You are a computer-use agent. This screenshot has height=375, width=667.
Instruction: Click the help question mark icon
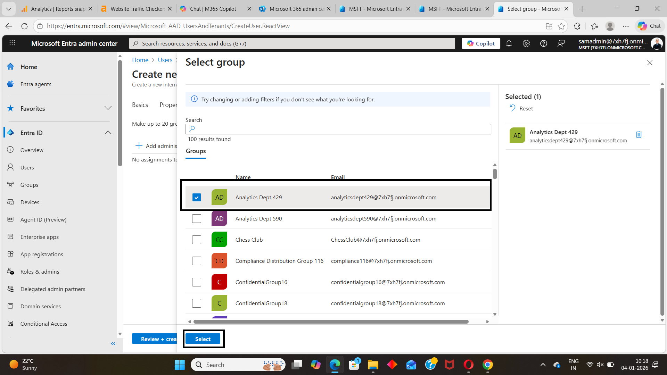tap(544, 43)
